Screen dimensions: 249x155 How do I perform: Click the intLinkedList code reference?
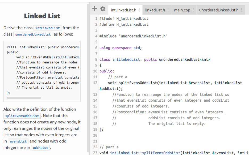(47, 28)
